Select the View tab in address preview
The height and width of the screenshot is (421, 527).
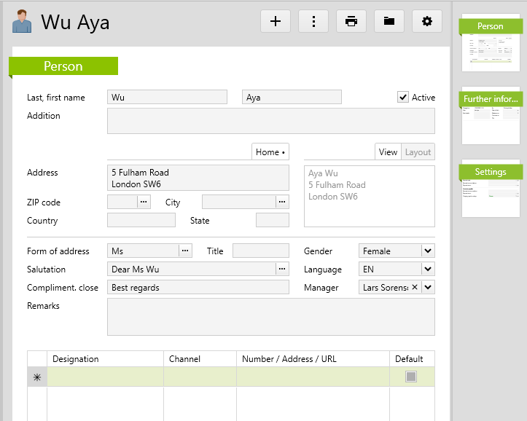point(389,152)
